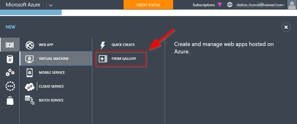Choose CLOUD SERVICE from the list

click(x=51, y=86)
